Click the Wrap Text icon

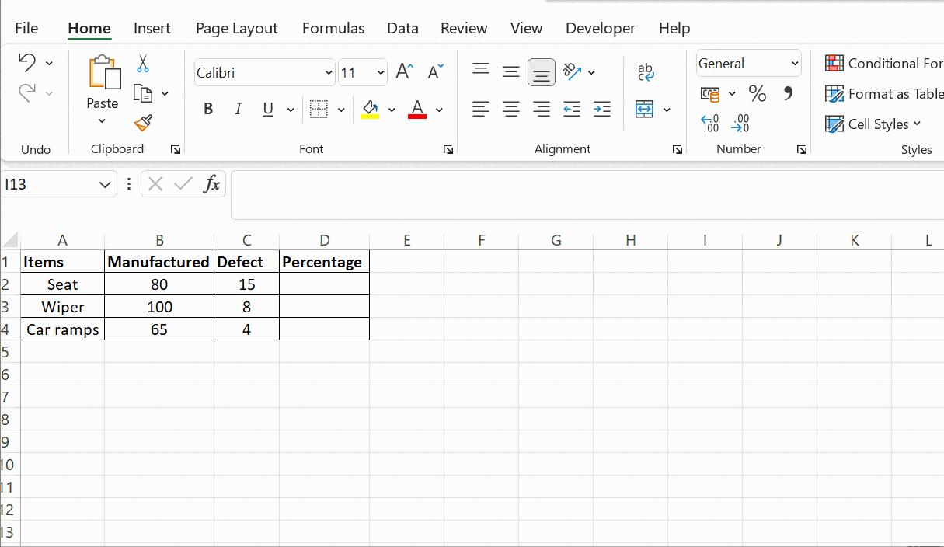[646, 72]
